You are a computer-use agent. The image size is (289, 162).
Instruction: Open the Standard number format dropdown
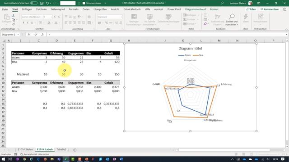[x=121, y=17]
